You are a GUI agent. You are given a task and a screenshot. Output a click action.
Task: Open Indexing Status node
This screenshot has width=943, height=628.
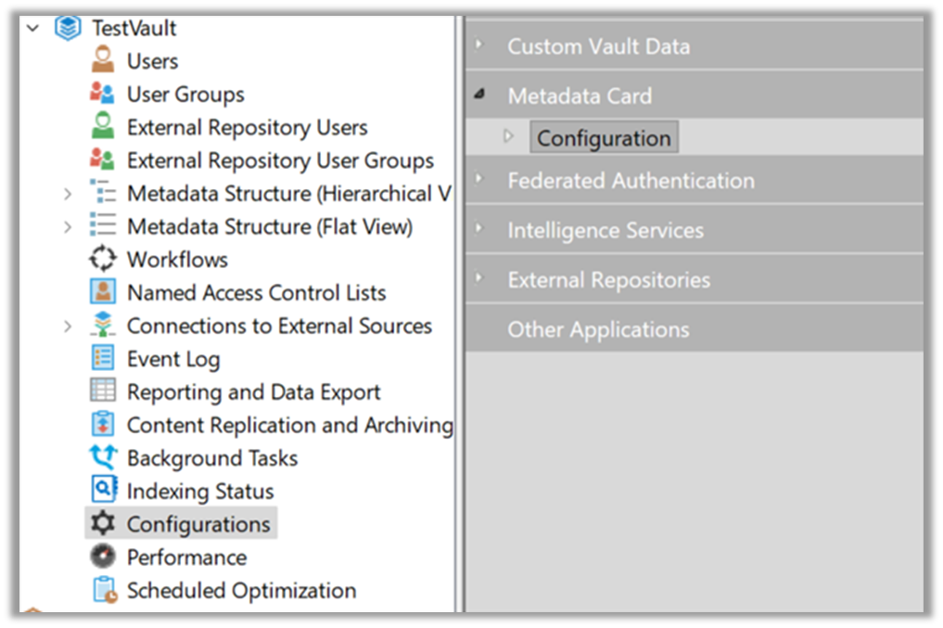200,492
